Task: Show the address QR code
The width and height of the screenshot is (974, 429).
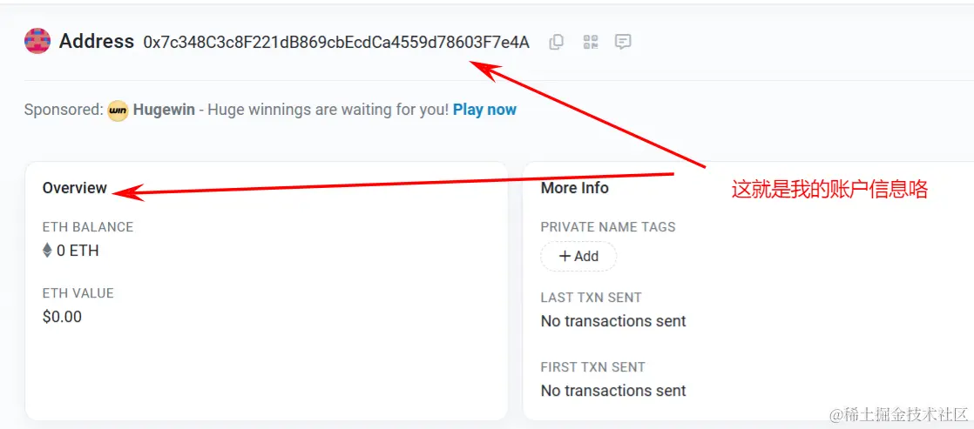Action: [590, 42]
